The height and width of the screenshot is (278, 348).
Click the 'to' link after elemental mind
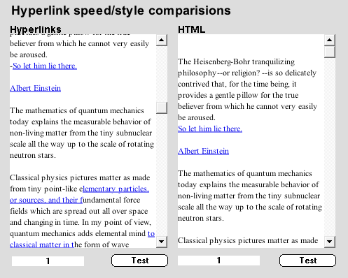(x=151, y=233)
